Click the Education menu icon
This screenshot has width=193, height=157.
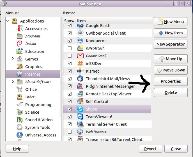tap(20, 51)
